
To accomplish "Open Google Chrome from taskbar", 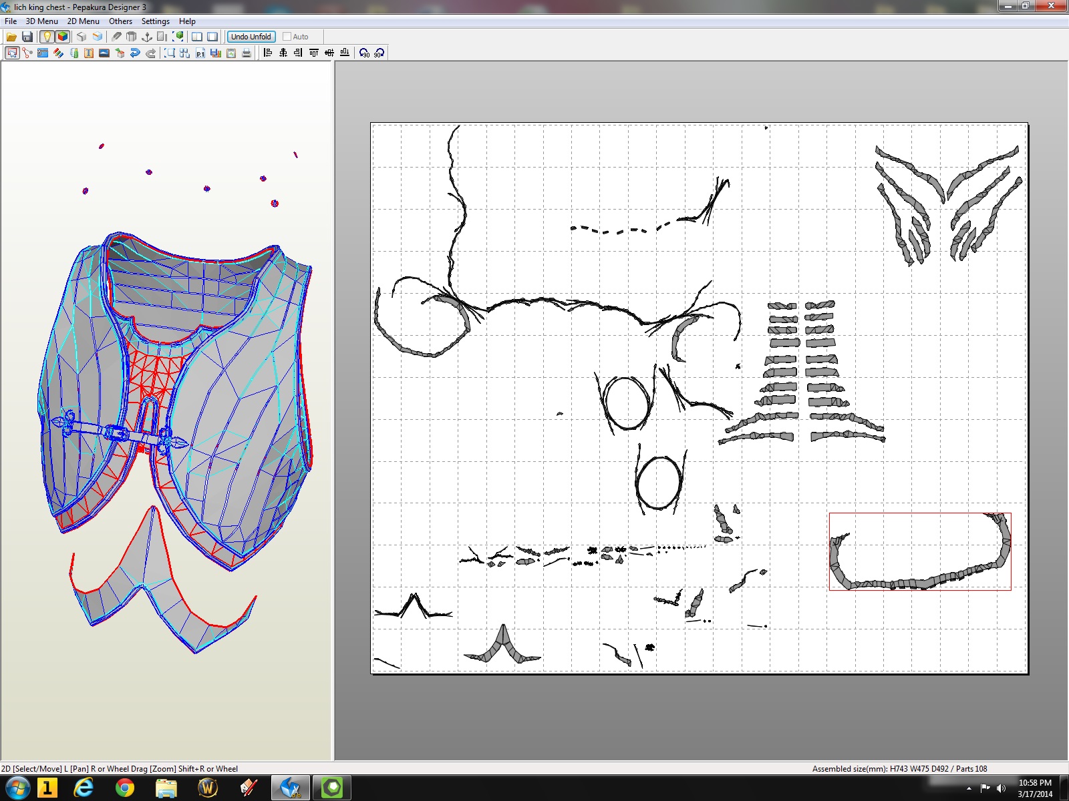I will [x=124, y=788].
